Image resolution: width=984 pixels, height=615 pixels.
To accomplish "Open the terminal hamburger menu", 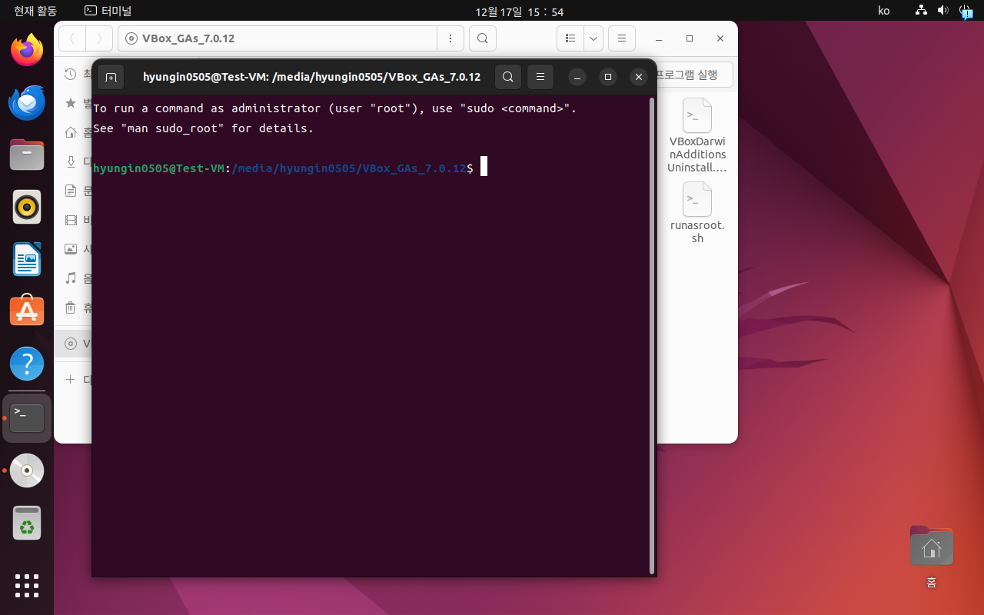I will (540, 77).
